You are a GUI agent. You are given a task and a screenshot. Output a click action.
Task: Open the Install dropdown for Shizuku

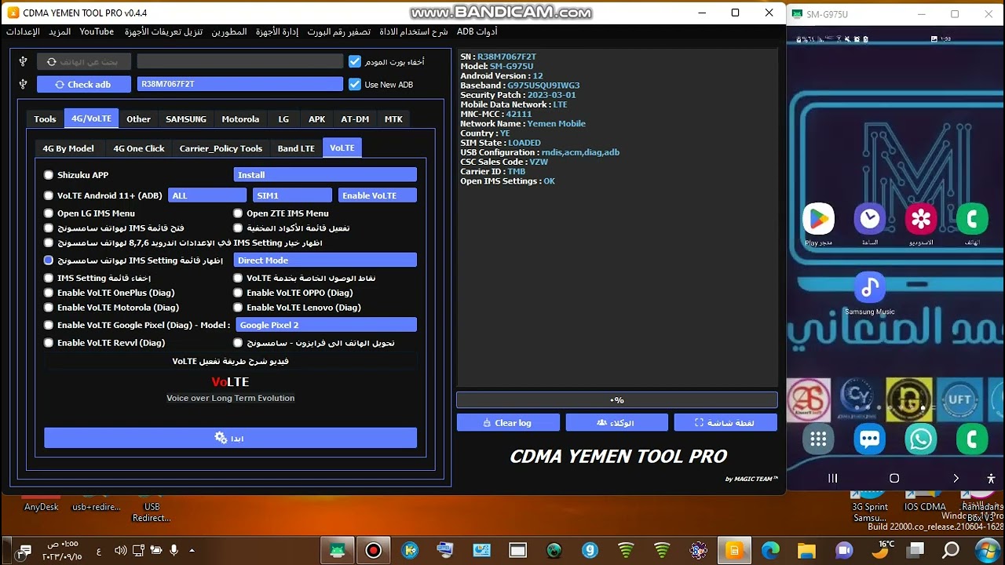325,175
